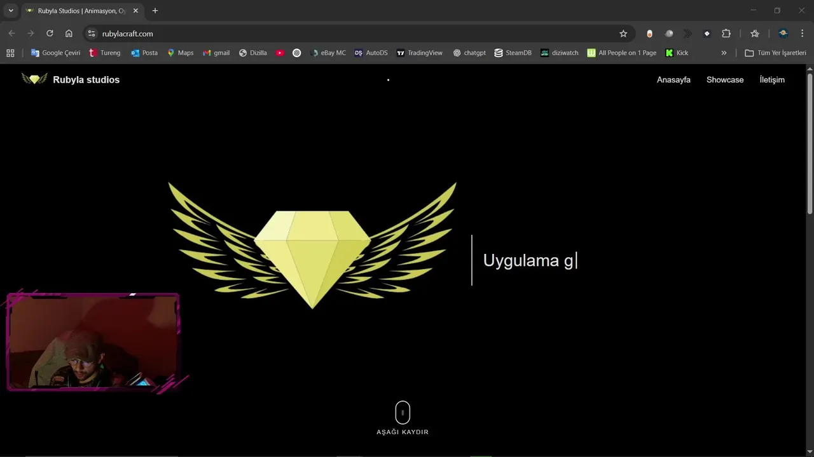Screen dimensions: 814x457
Task: Click the AŞAĞI KAYDIR label
Action: [403, 432]
